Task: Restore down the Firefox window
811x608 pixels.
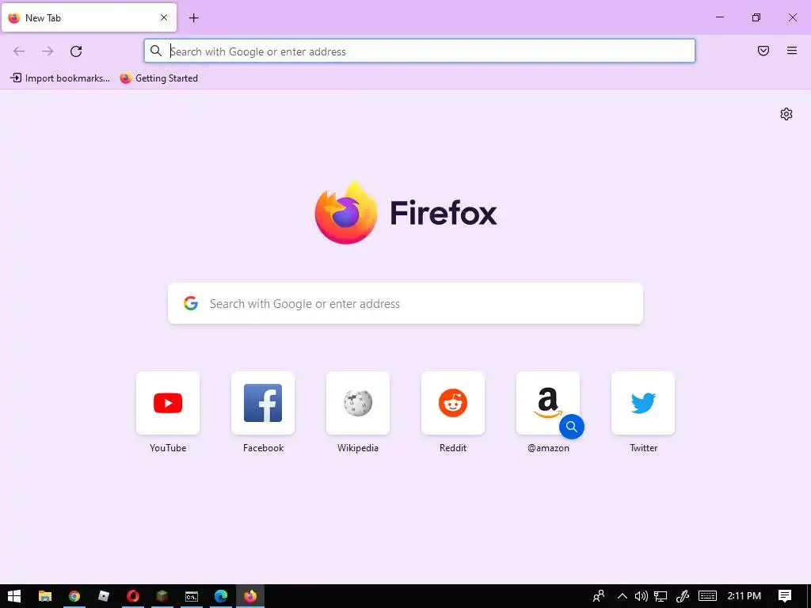Action: [756, 17]
